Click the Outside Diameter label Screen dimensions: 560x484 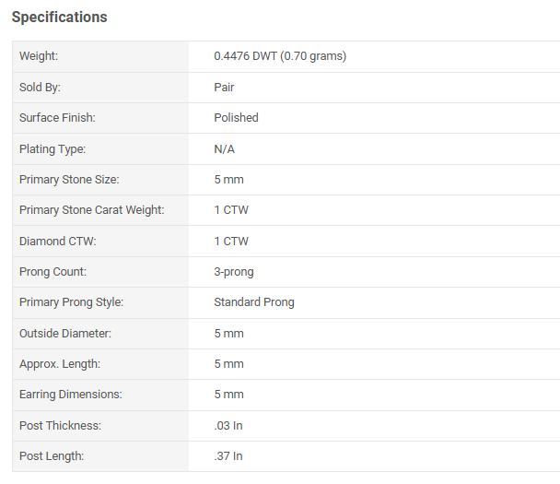pos(64,334)
